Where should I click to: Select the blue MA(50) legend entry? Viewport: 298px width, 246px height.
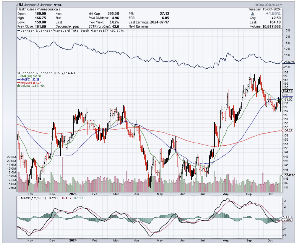(27, 79)
